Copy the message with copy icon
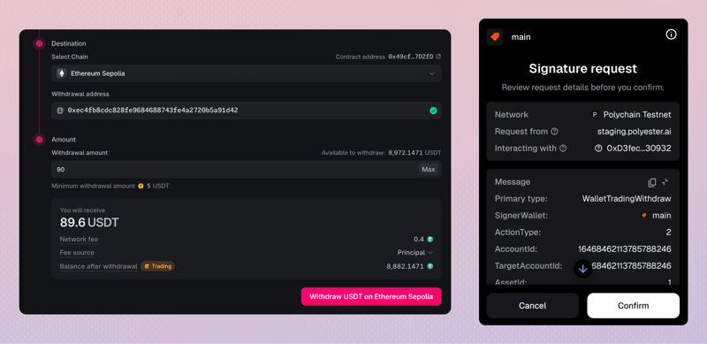This screenshot has width=707, height=344. click(652, 182)
